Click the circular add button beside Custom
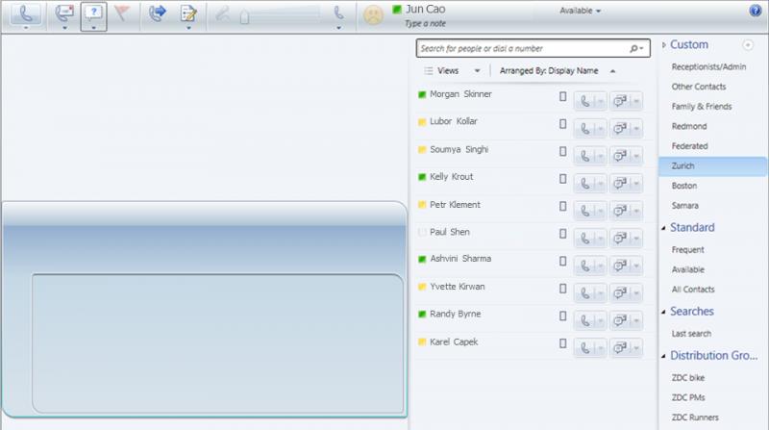The image size is (769, 430). [x=748, y=45]
